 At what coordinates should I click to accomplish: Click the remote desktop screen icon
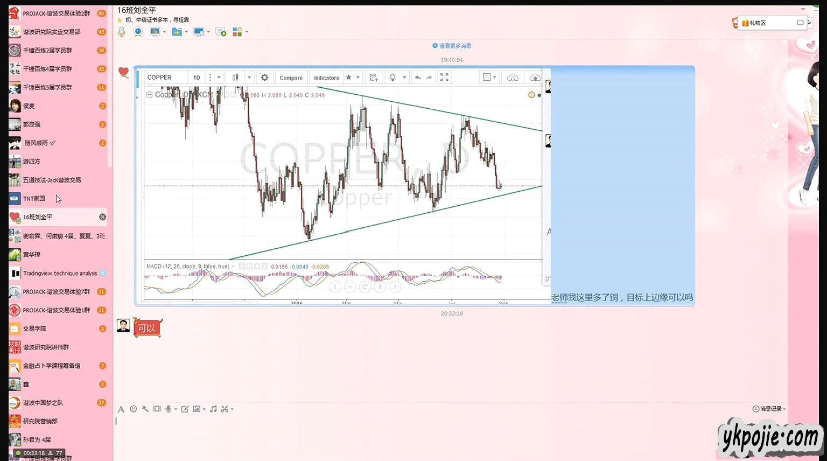click(199, 32)
